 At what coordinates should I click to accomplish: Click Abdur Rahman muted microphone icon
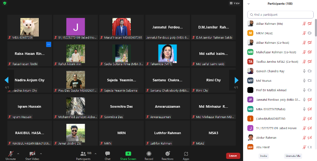pyautogui.click(x=304, y=138)
